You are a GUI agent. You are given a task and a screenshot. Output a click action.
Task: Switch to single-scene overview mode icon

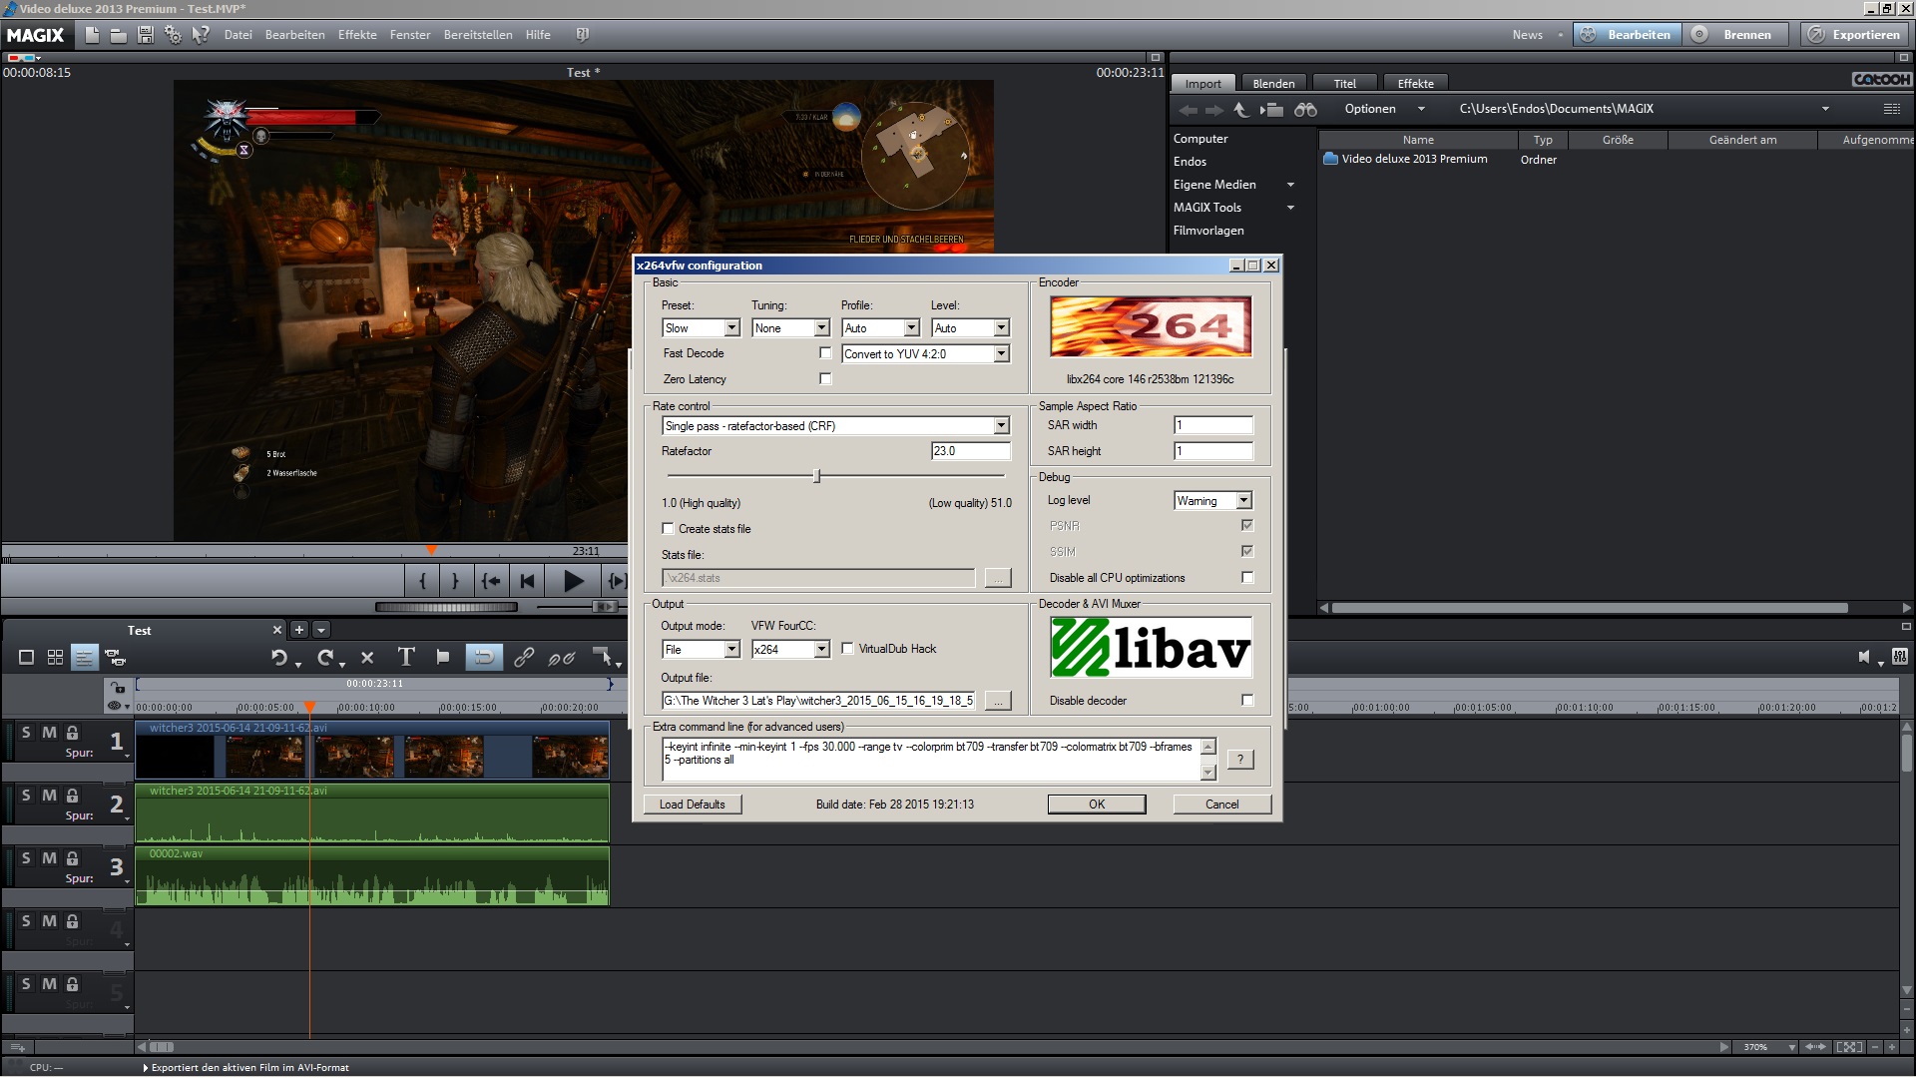click(x=27, y=657)
